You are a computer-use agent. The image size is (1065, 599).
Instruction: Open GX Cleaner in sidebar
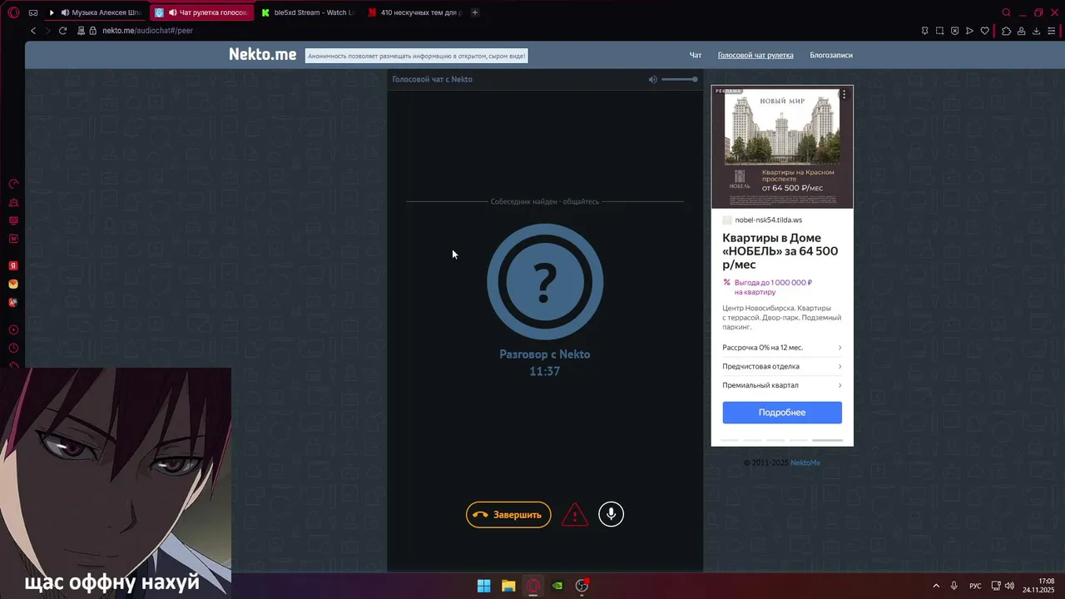click(13, 202)
